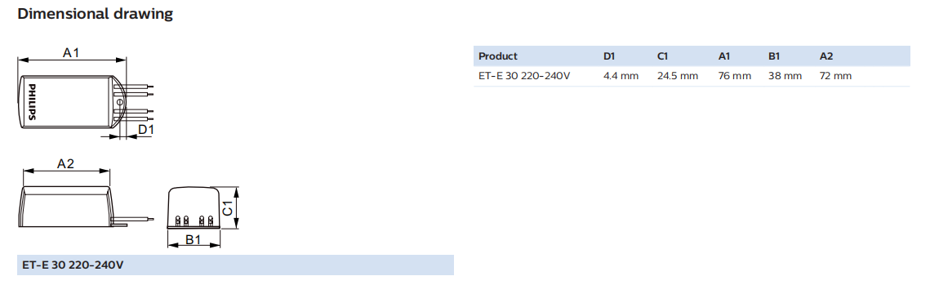Click the C1 column header in table

(x=663, y=56)
